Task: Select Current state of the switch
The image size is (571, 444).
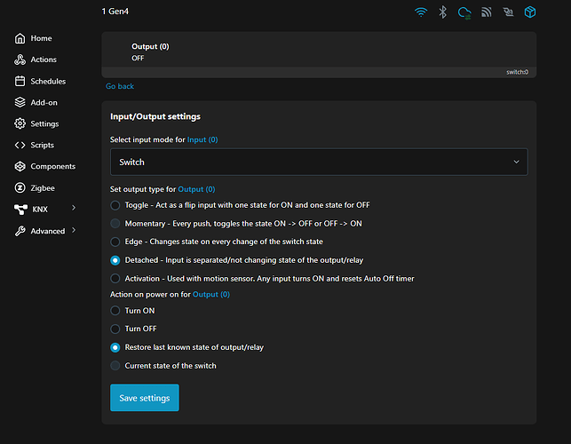Action: [x=115, y=366]
